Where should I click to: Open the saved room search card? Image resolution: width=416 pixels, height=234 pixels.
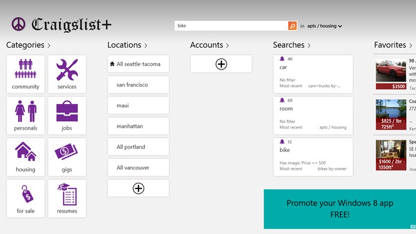[x=313, y=116]
